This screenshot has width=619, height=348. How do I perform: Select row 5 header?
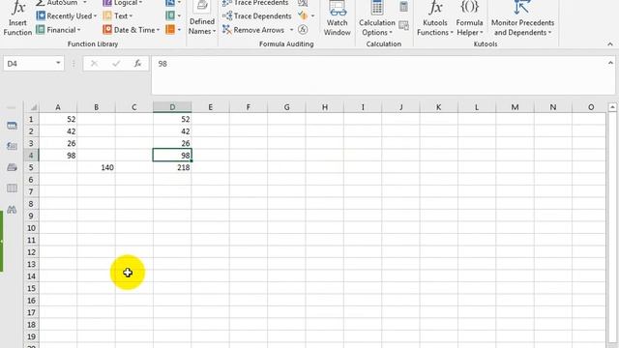[31, 167]
